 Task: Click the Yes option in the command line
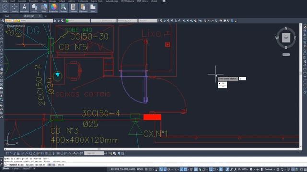49,165
